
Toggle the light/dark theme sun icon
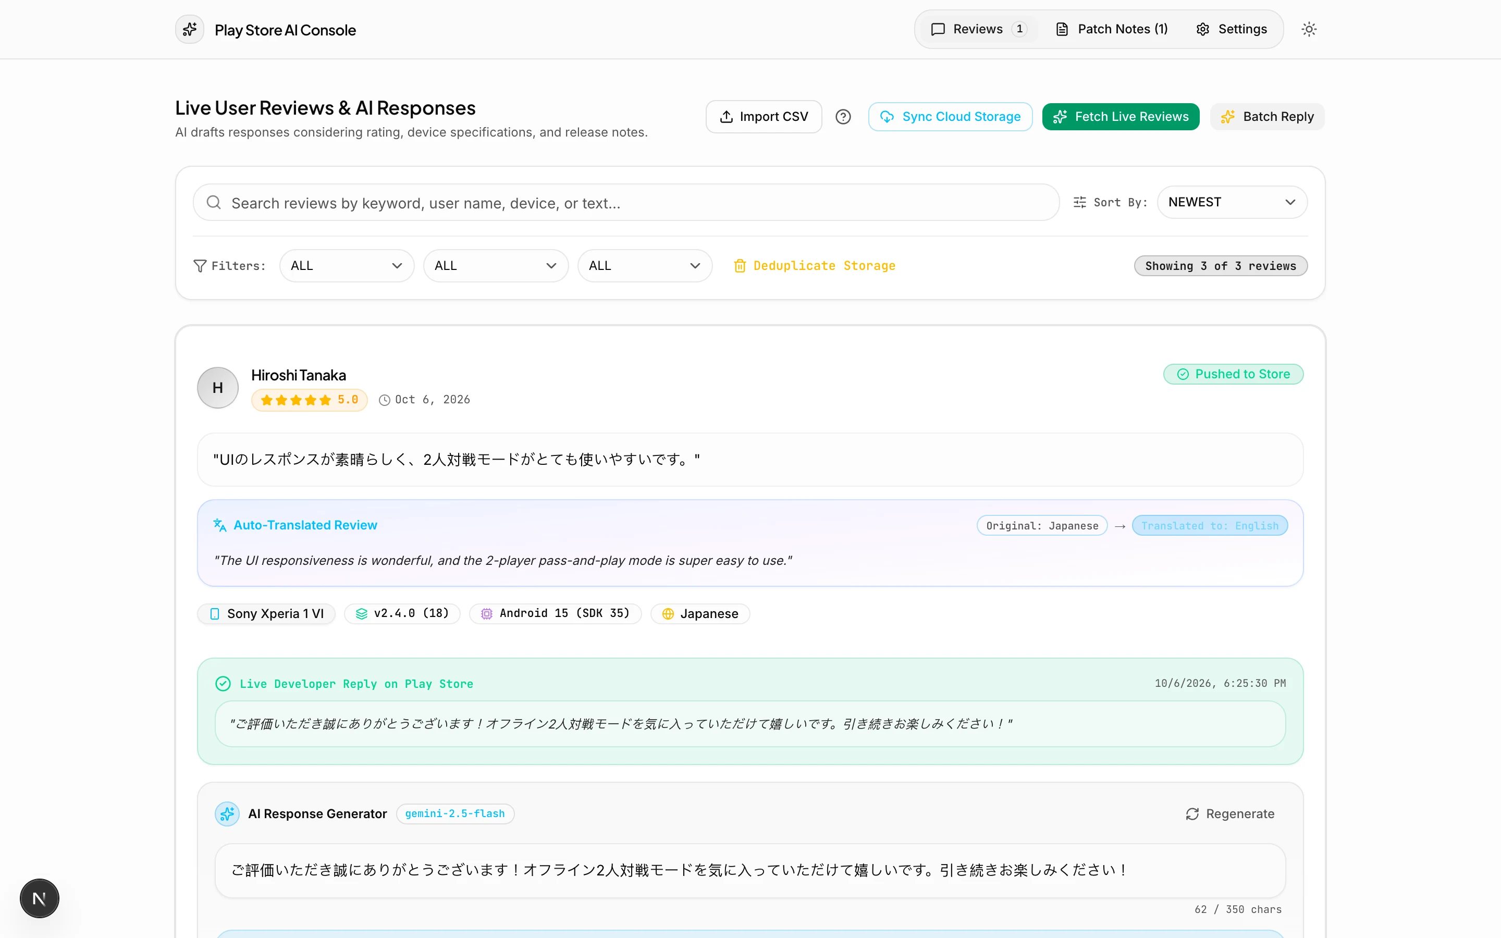(1309, 29)
